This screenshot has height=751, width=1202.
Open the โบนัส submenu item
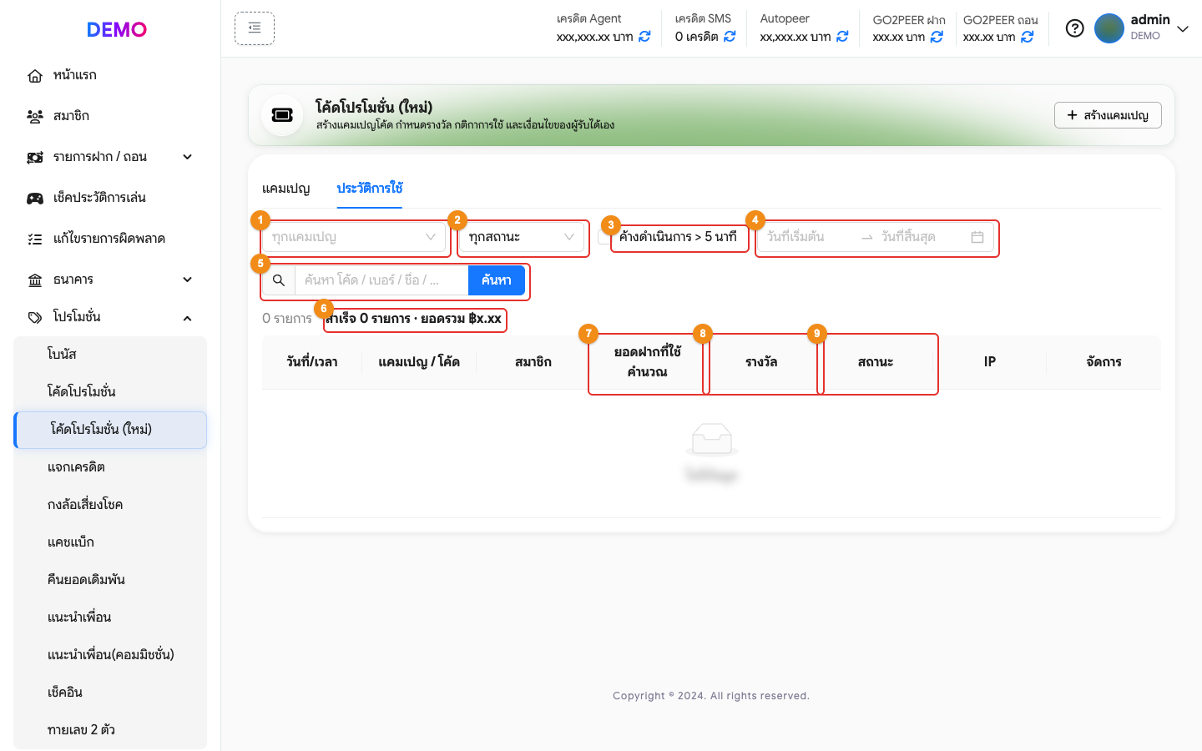110,355
